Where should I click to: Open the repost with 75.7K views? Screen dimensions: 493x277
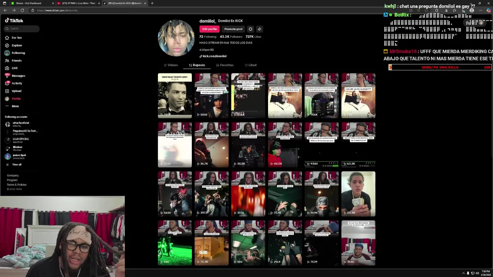285,194
